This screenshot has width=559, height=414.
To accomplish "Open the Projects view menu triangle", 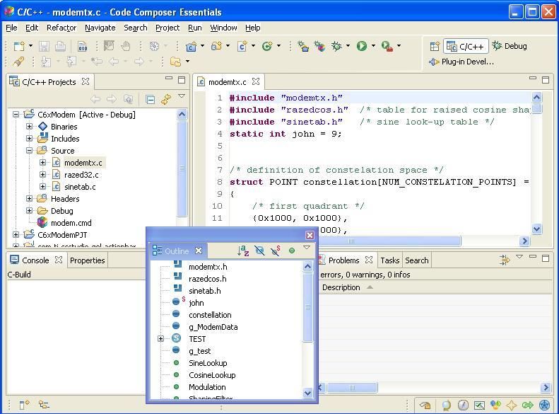I will 182,96.
